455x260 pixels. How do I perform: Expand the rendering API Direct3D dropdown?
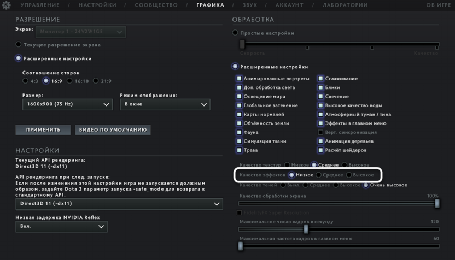(x=119, y=203)
